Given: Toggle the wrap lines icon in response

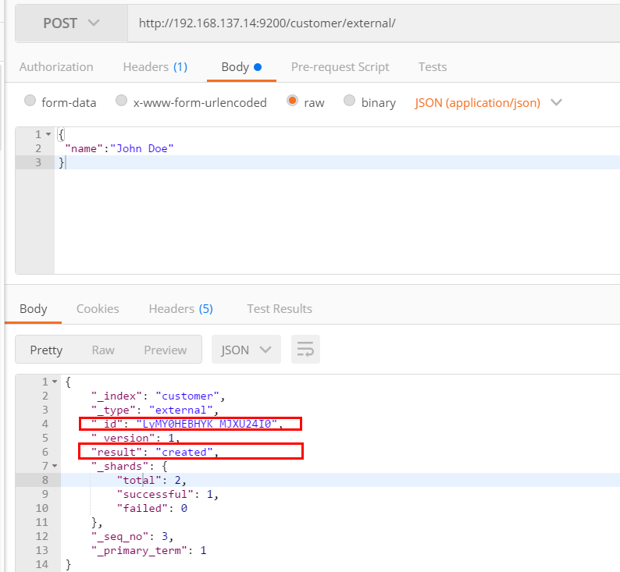Looking at the screenshot, I should click(305, 350).
